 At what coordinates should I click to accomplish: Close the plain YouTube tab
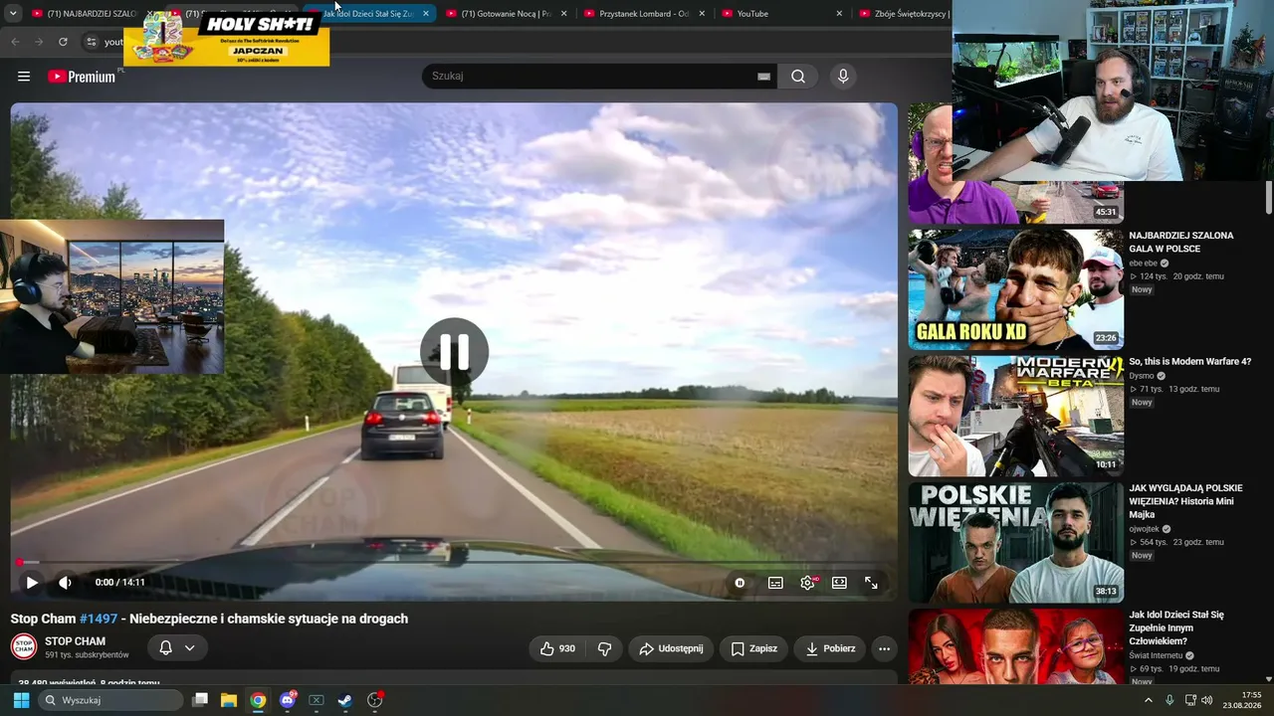pyautogui.click(x=839, y=14)
